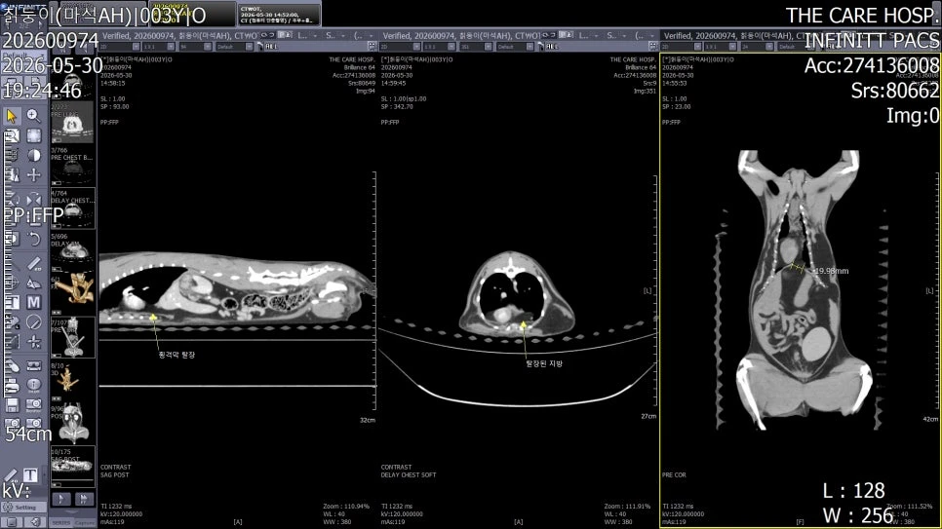Click the camera icon beside floppy disk
The width and height of the screenshot is (942, 529).
click(33, 404)
